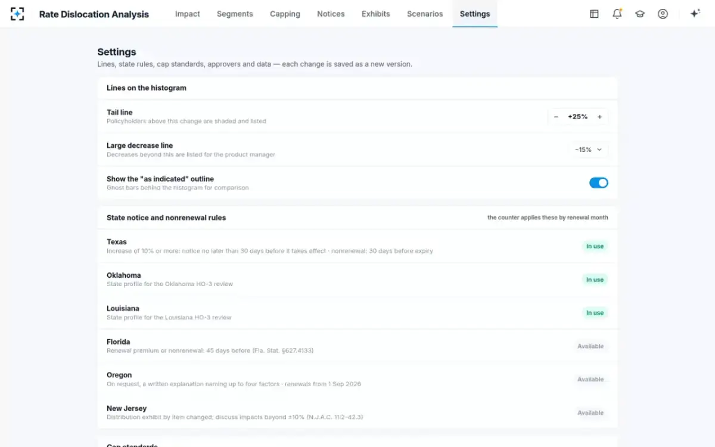Viewport: 715px width, 447px height.
Task: Toggle the "as indicated" outline switch
Action: [598, 183]
